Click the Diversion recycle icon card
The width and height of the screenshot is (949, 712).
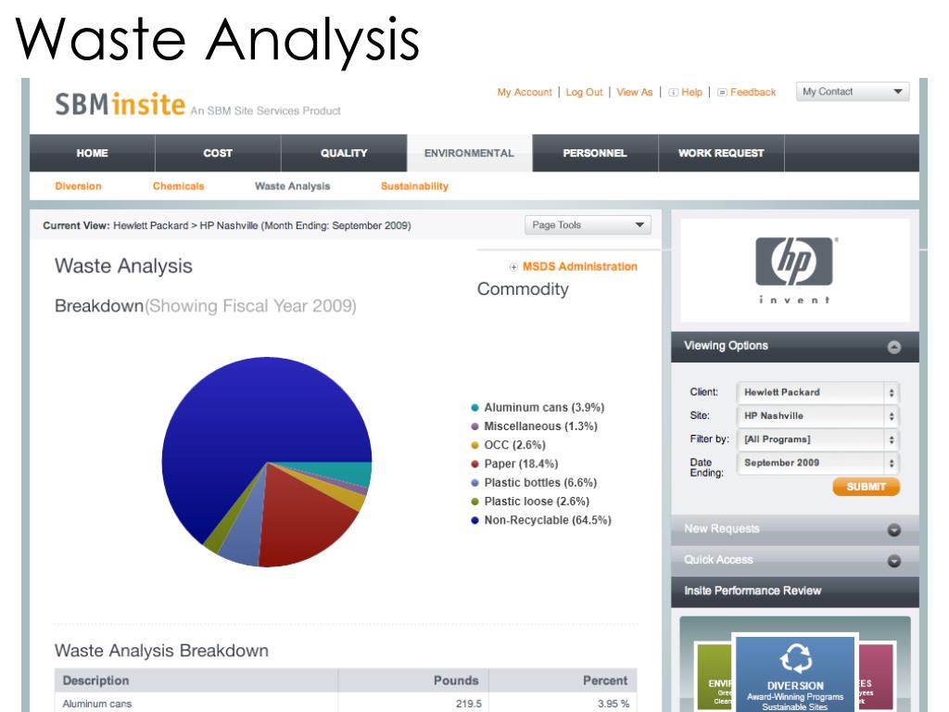click(x=795, y=673)
